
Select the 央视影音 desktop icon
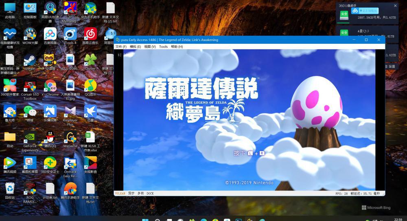90,165
